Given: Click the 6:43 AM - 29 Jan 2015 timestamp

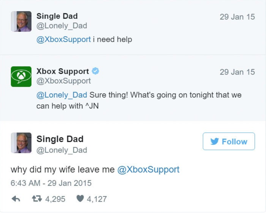Looking at the screenshot, I should point(51,183).
